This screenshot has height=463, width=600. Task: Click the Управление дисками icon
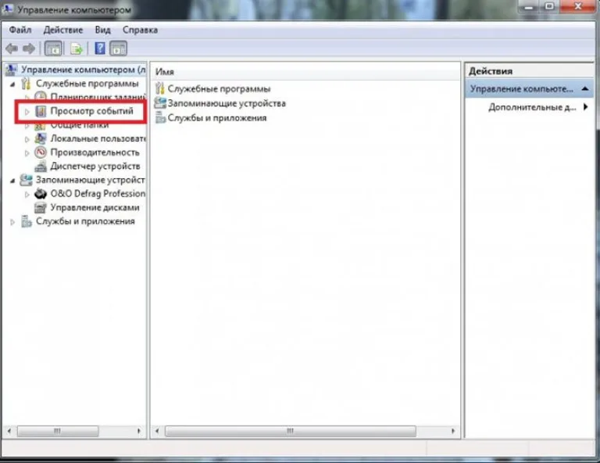click(x=40, y=207)
